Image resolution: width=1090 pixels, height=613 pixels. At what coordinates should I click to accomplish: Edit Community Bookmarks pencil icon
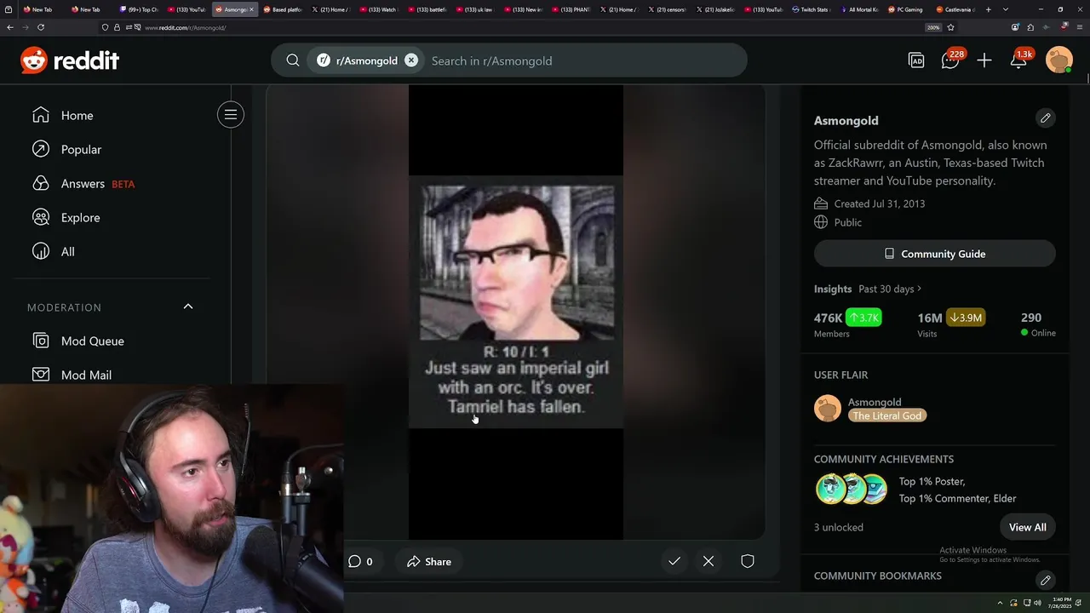point(1046,580)
